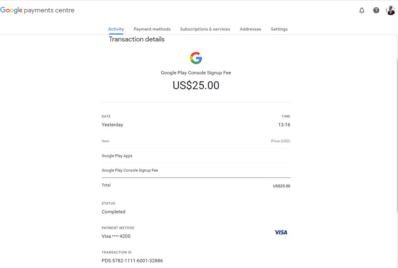Screen dimensions: 398x268
Task: Click the DATE field label
Action: 106,116
